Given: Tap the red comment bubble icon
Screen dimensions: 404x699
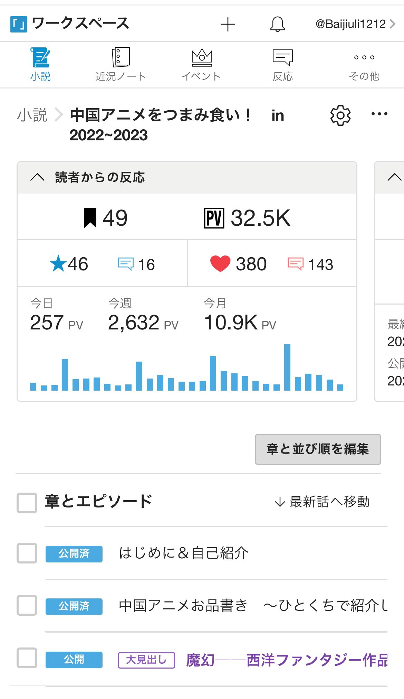Looking at the screenshot, I should click(x=295, y=264).
